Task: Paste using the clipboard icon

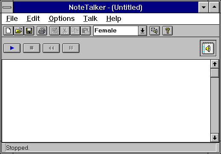Action: [x=85, y=31]
